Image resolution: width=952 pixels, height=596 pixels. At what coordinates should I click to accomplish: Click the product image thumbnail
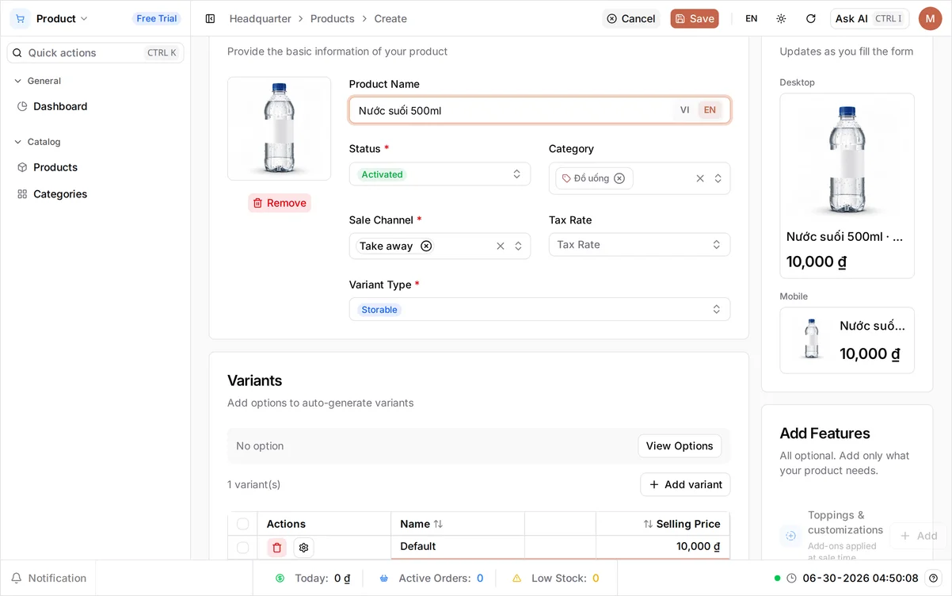[x=280, y=128]
